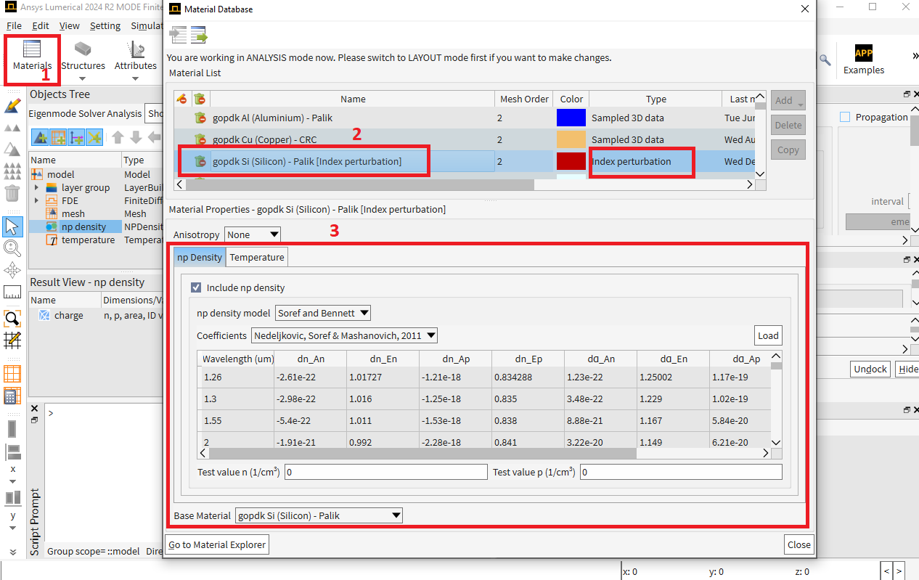919x580 pixels.
Task: Select gopdk Al (Aluminium) - Palik material row
Action: point(465,118)
